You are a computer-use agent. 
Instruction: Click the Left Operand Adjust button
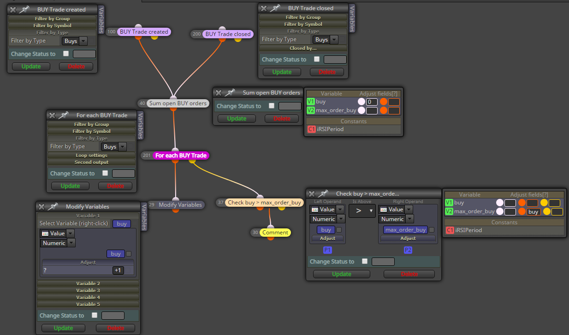click(x=327, y=239)
